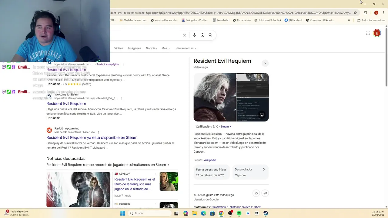Open Spotify from the taskbar
Screen dimensions: 388x218
pyautogui.click(x=239, y=213)
